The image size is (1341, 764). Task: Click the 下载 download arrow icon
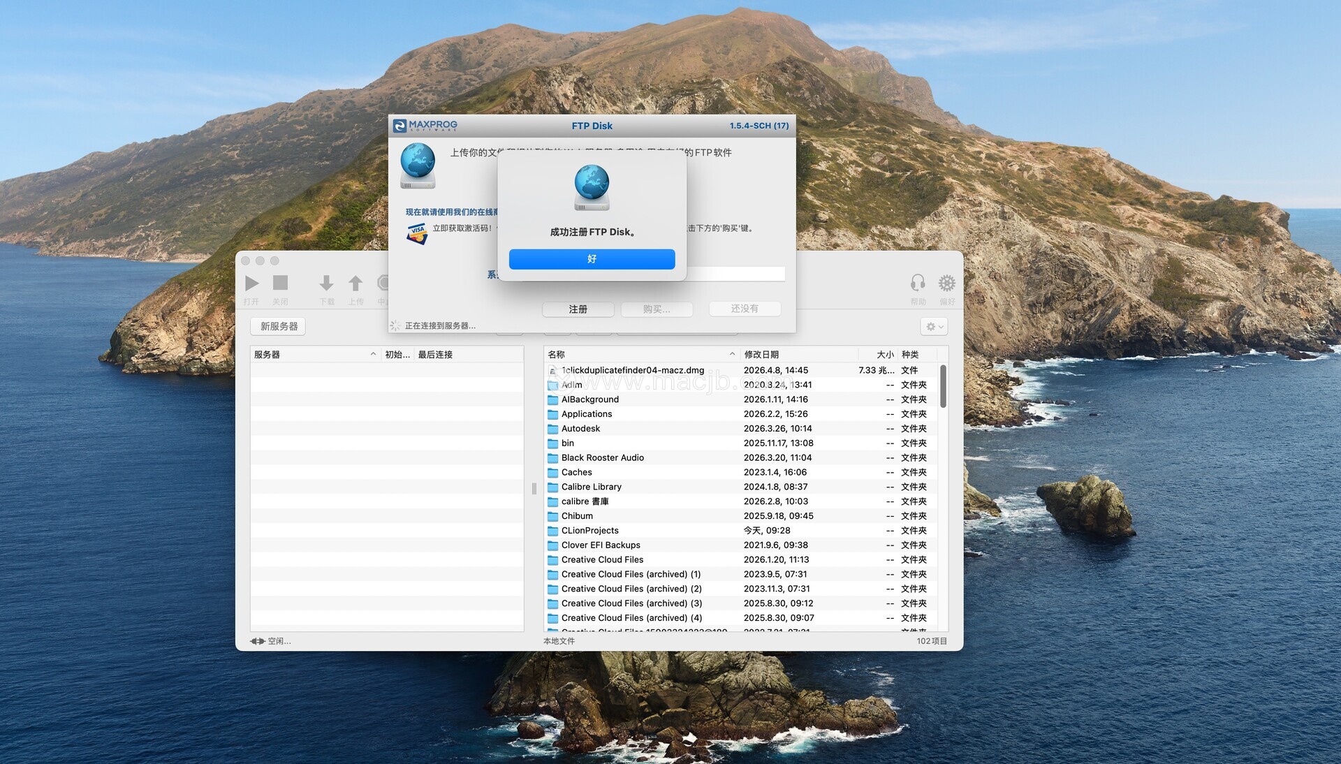coord(326,283)
